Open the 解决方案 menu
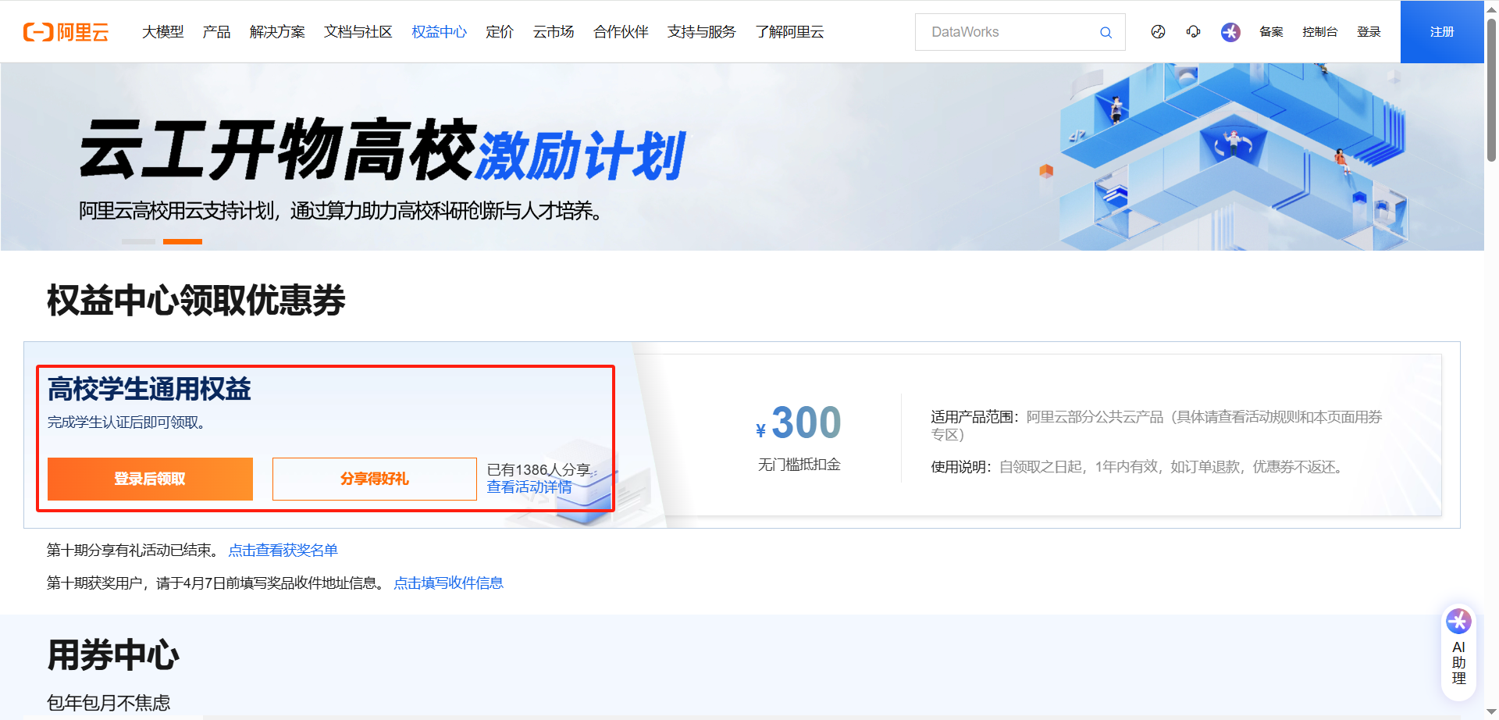The width and height of the screenshot is (1499, 720). click(277, 32)
